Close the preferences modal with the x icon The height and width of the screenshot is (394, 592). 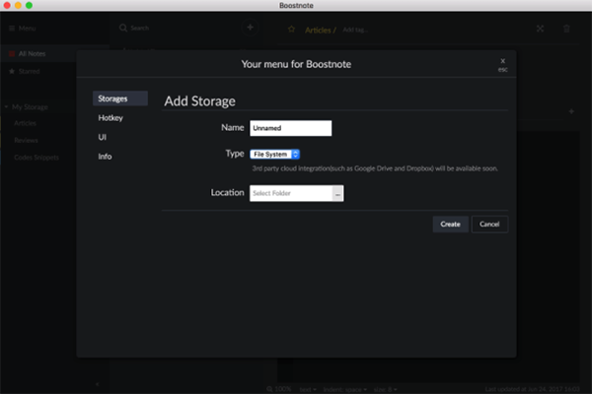(x=502, y=60)
